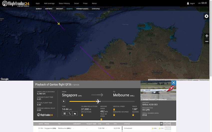The width and height of the screenshot is (212, 132).
Task: Download CSV for the 31 Oct flight
Action: [161, 128]
